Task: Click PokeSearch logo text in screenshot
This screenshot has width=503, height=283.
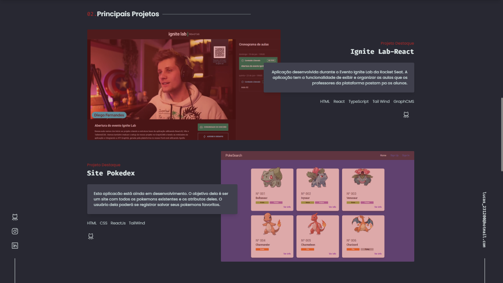Action: pyautogui.click(x=234, y=156)
